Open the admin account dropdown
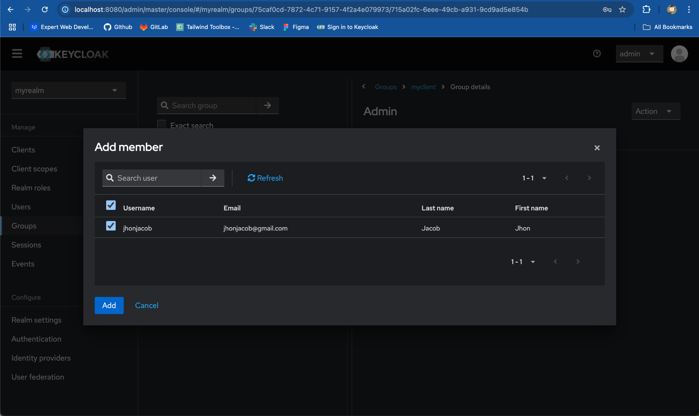 (x=639, y=54)
